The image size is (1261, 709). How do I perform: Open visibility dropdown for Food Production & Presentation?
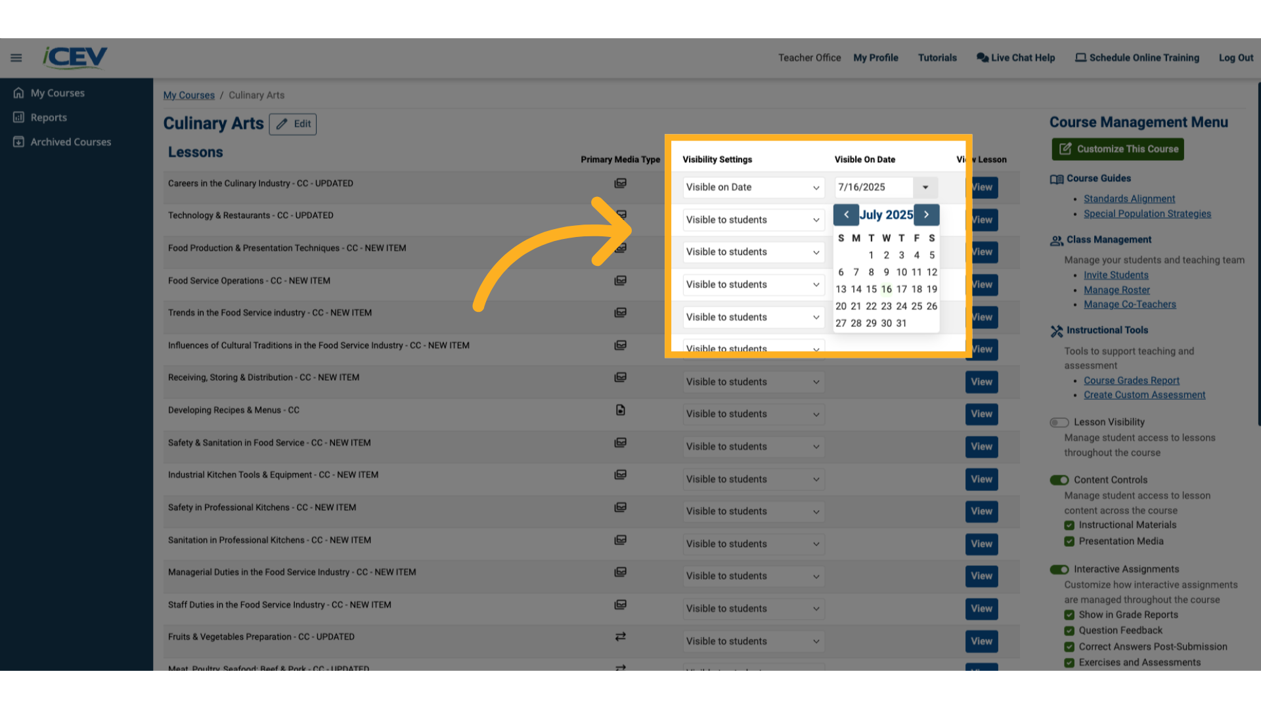point(753,252)
